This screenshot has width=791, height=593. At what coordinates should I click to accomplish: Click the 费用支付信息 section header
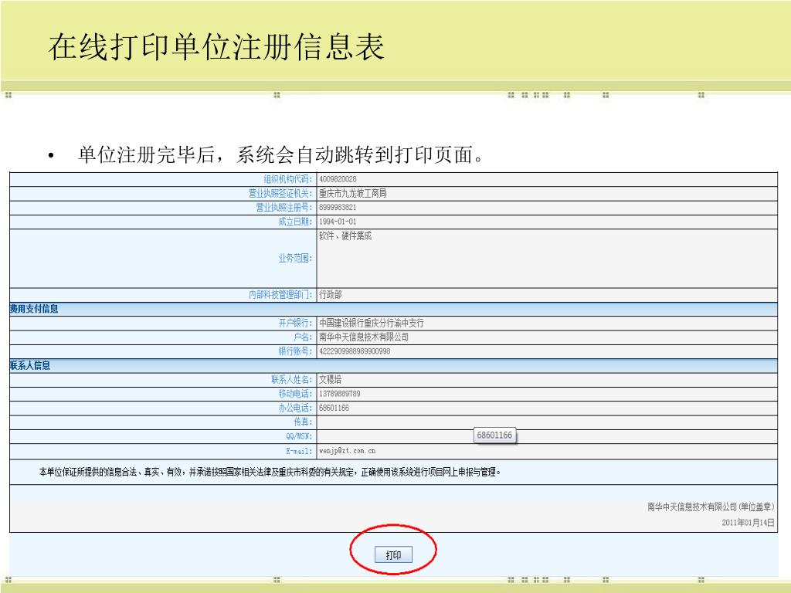point(35,310)
